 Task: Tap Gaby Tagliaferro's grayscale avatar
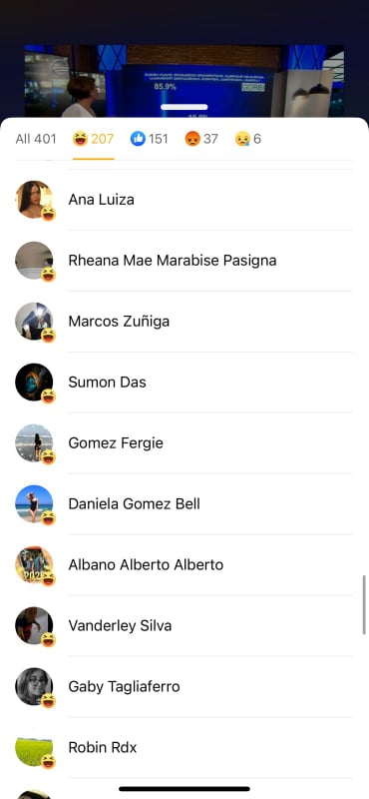(34, 686)
